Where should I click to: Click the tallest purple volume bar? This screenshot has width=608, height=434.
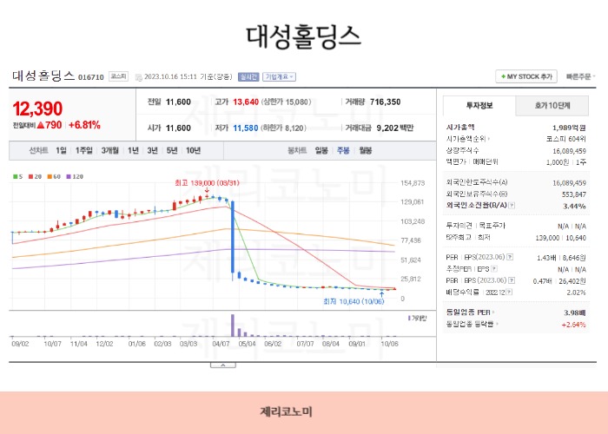(233, 325)
